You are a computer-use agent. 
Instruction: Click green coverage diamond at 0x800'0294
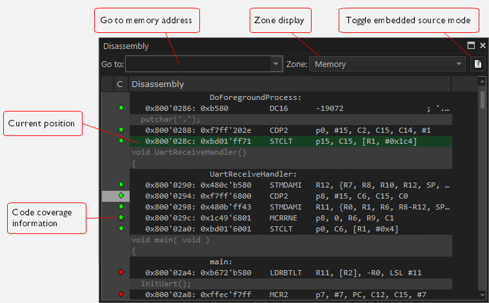(x=121, y=195)
